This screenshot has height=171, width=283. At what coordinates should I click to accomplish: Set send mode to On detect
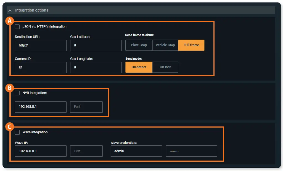[139, 67]
